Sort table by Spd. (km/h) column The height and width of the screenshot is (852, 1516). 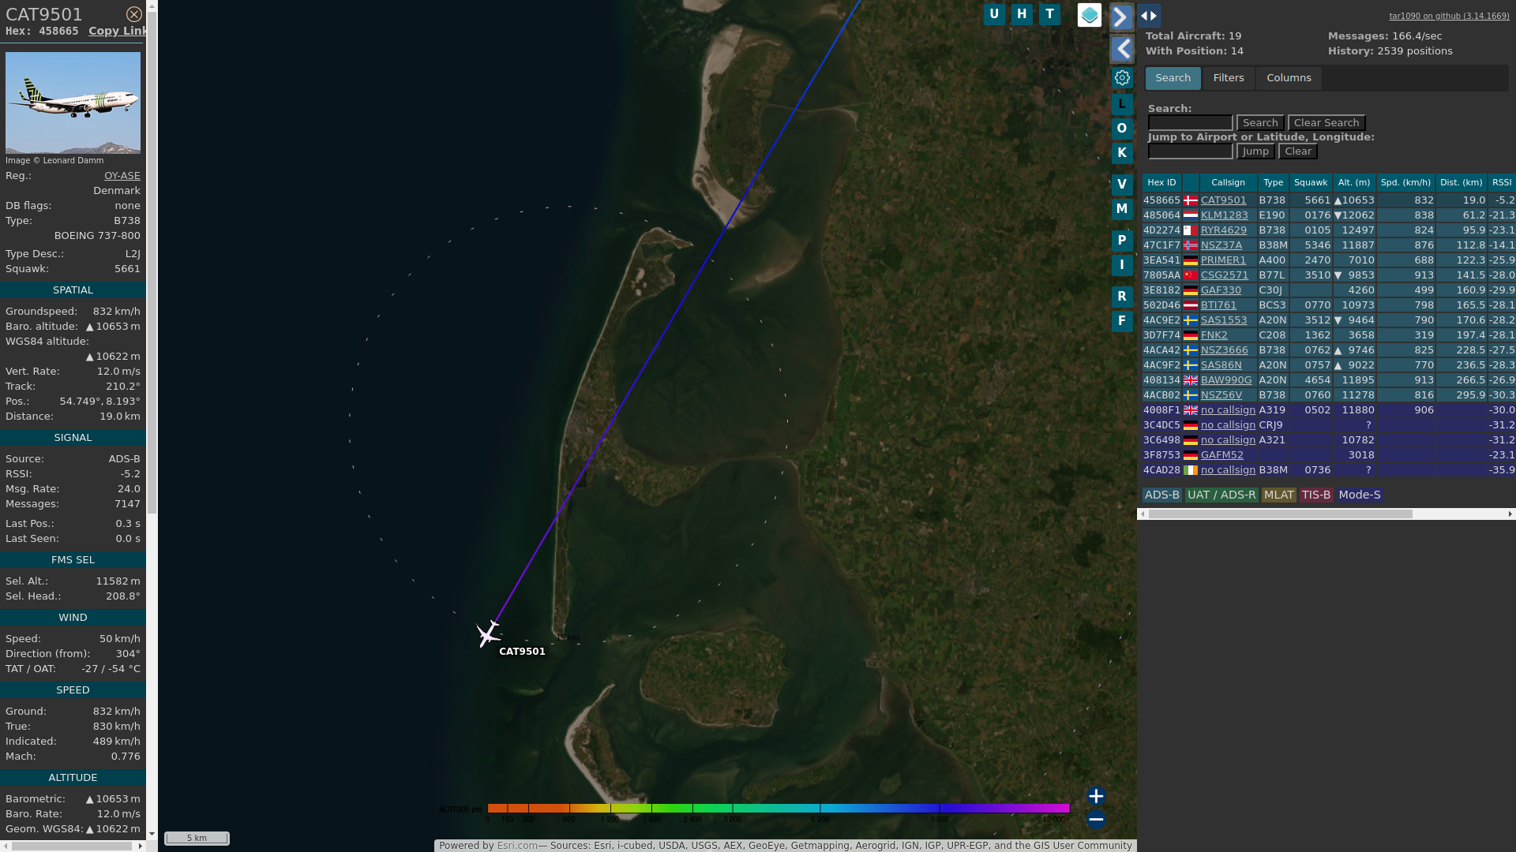coord(1405,182)
